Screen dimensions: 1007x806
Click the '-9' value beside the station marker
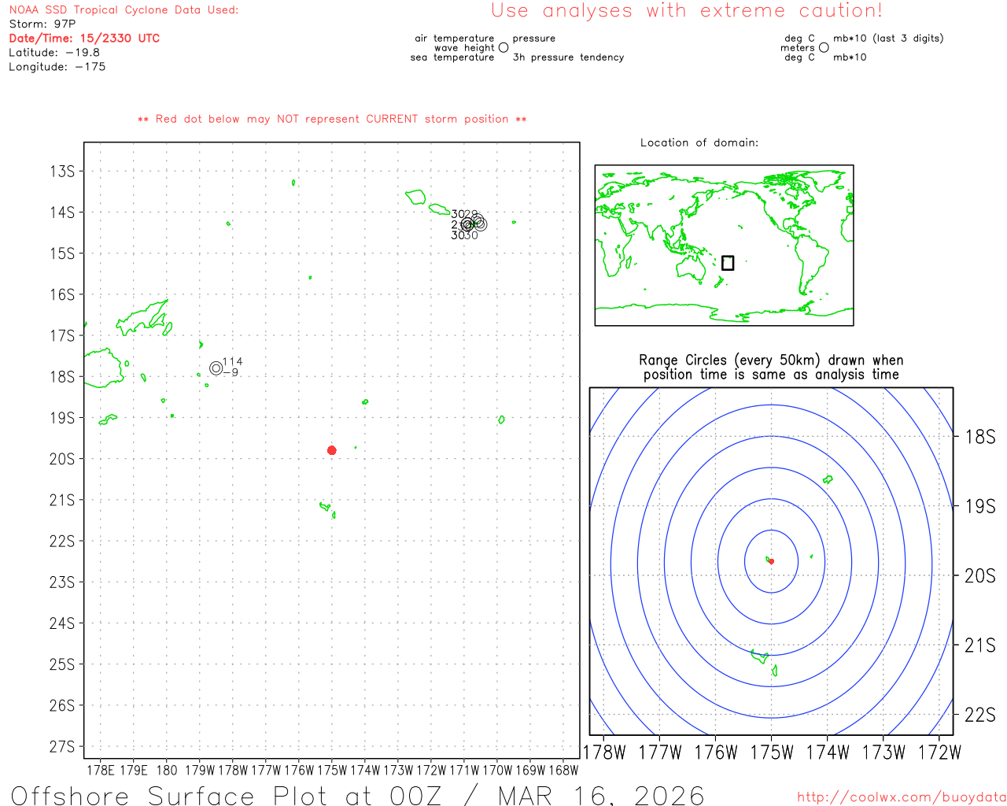[x=231, y=372]
